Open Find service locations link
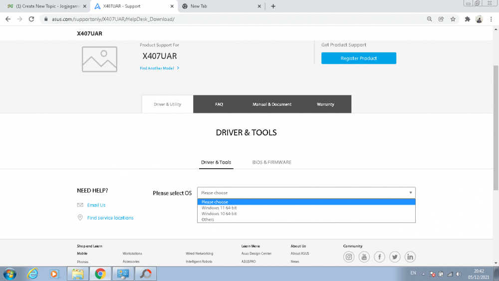 [x=110, y=218]
